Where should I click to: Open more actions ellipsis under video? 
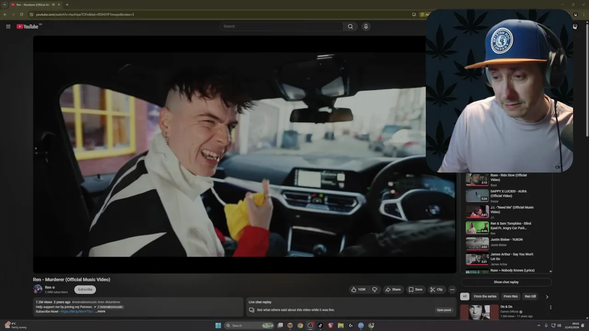point(452,290)
